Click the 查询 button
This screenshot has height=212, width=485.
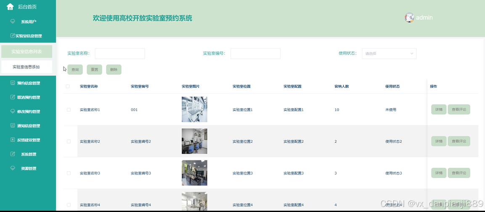[75, 70]
